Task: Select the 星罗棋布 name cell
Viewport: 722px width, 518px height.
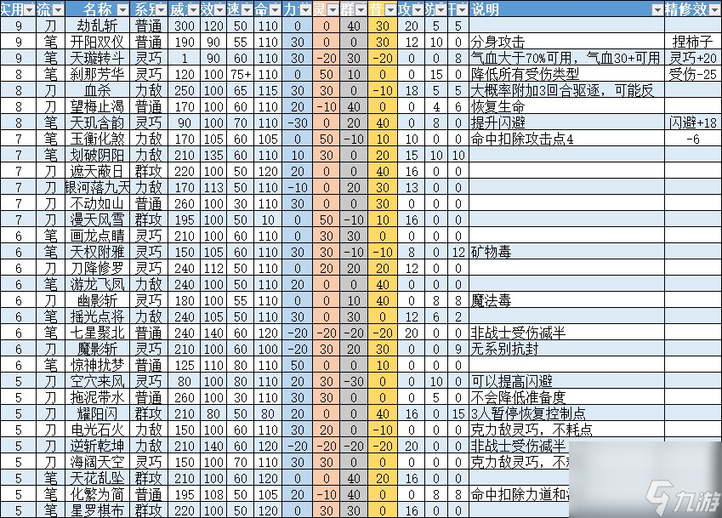Action: [x=97, y=510]
